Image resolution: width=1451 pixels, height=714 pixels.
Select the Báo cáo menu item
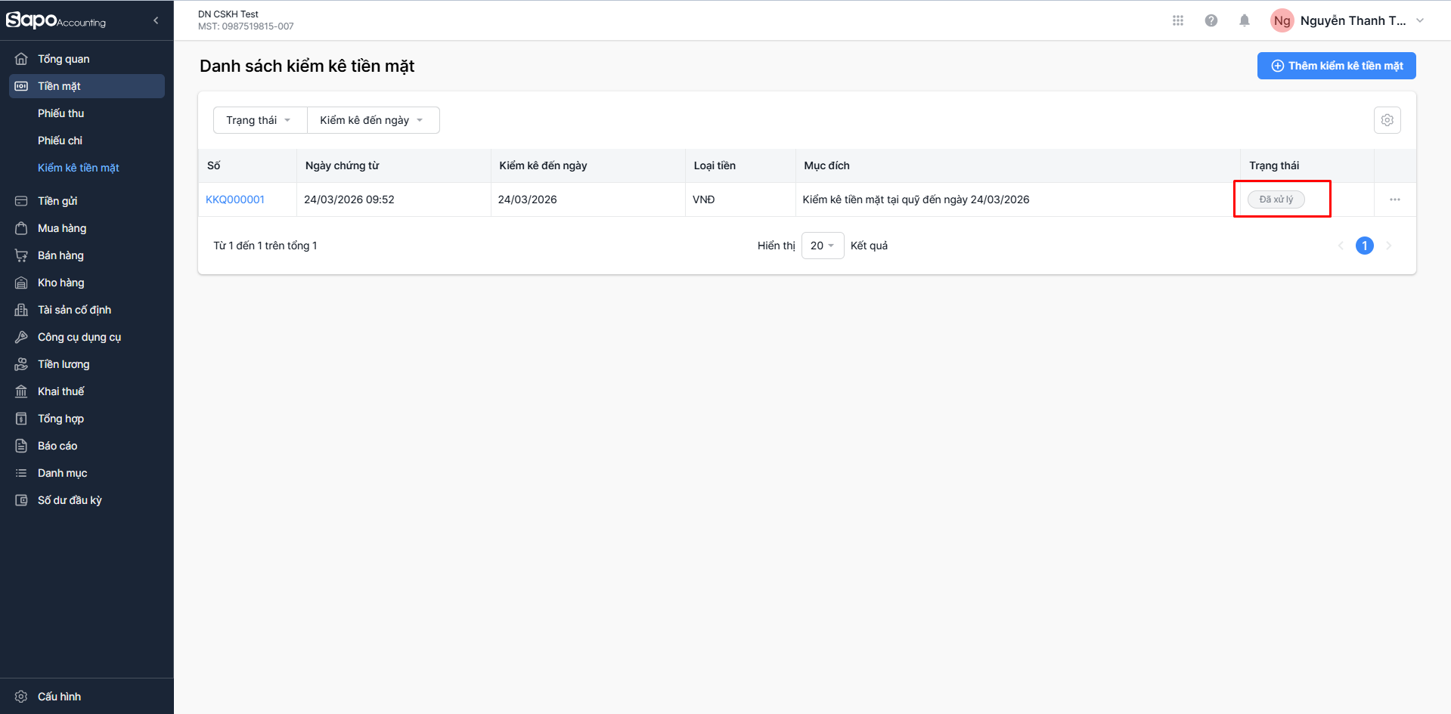tap(57, 446)
